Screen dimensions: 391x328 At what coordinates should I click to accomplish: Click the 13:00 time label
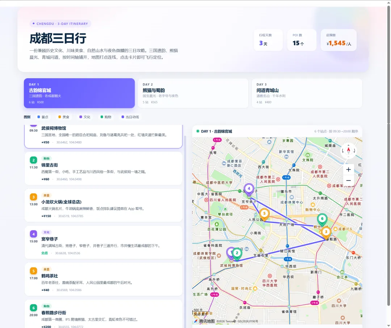[x=33, y=204]
